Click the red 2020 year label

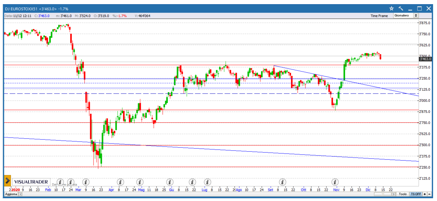tap(15, 190)
